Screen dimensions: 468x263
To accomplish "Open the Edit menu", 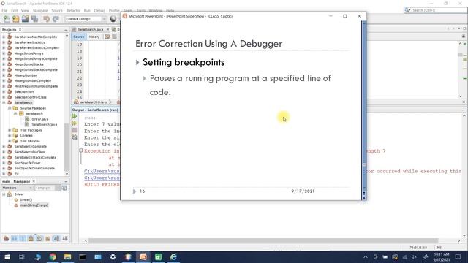I will tap(15, 10).
